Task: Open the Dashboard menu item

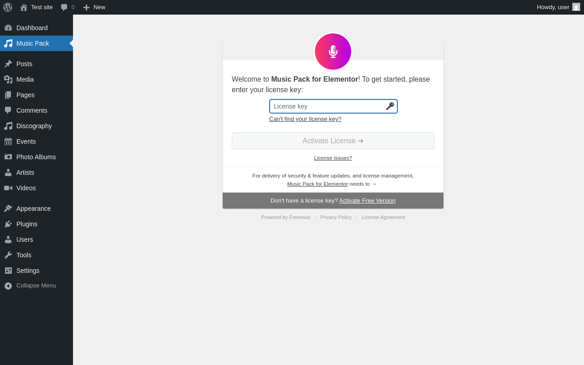Action: [x=36, y=28]
